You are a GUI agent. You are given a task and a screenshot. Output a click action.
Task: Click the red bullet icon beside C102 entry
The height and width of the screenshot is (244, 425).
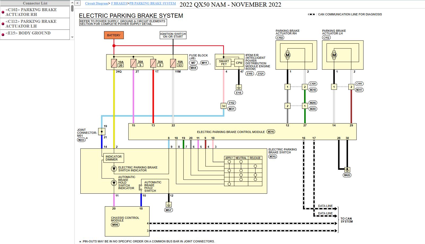point(3,12)
